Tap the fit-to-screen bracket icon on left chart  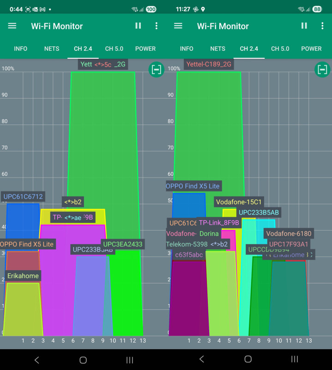157,70
